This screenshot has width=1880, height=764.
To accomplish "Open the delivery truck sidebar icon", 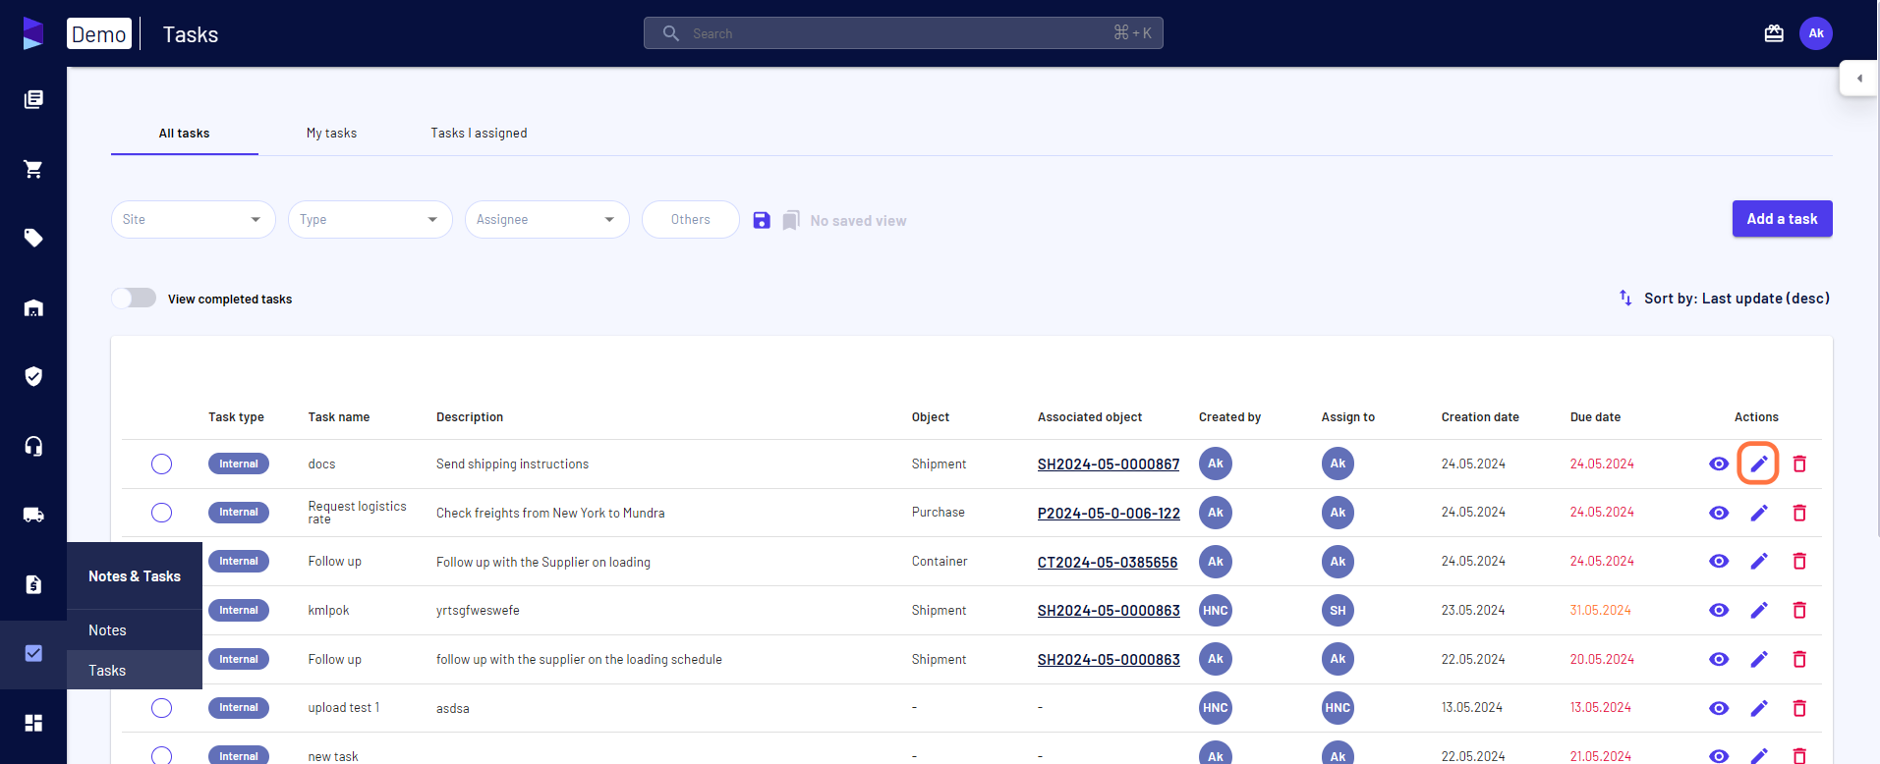I will point(33,515).
